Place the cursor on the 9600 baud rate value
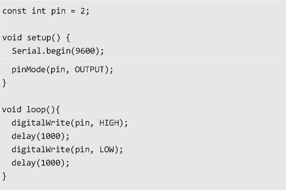The image size is (286, 190). [x=85, y=51]
